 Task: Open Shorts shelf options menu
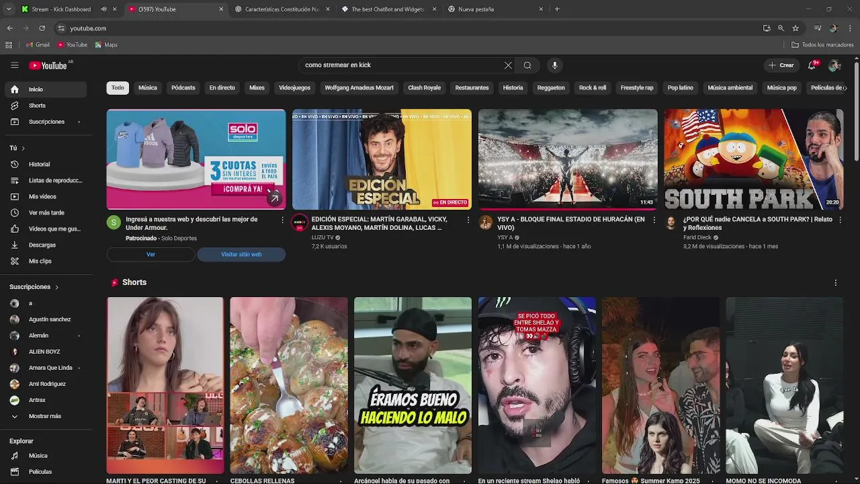(835, 283)
